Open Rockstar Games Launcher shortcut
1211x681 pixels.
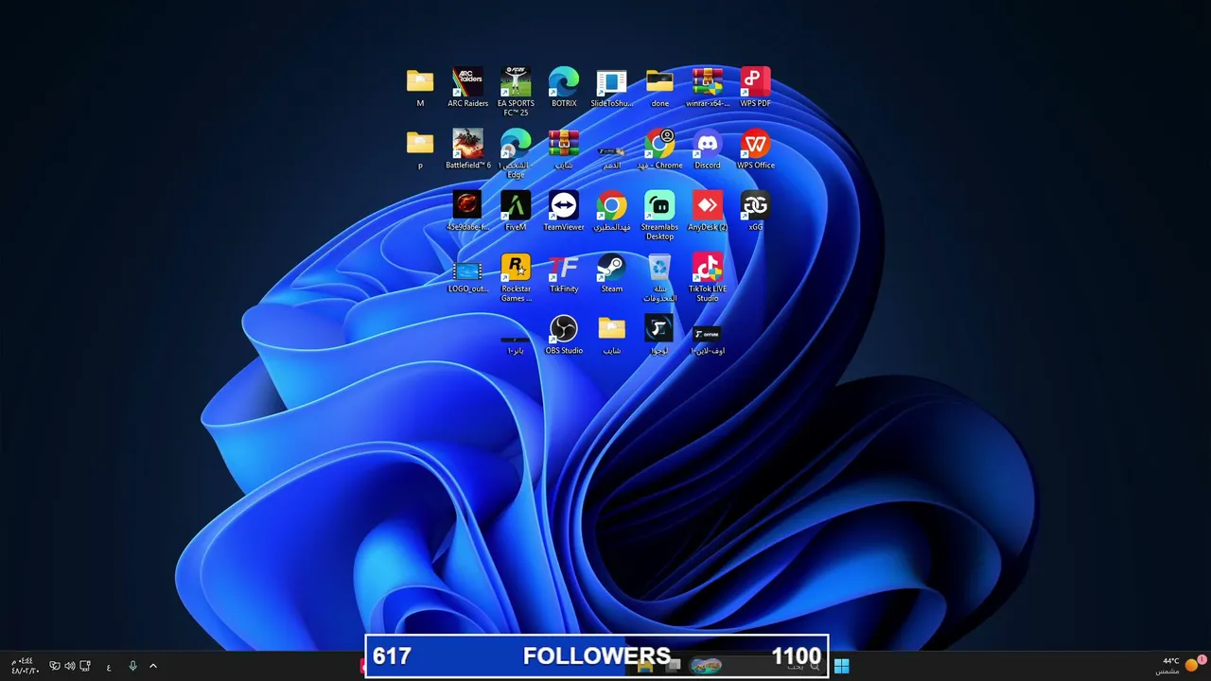tap(516, 278)
